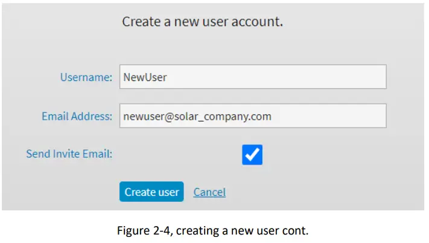Viewport: 429px width, 243px height.
Task: Click the 'Create a new user account.' heading
Action: (203, 22)
